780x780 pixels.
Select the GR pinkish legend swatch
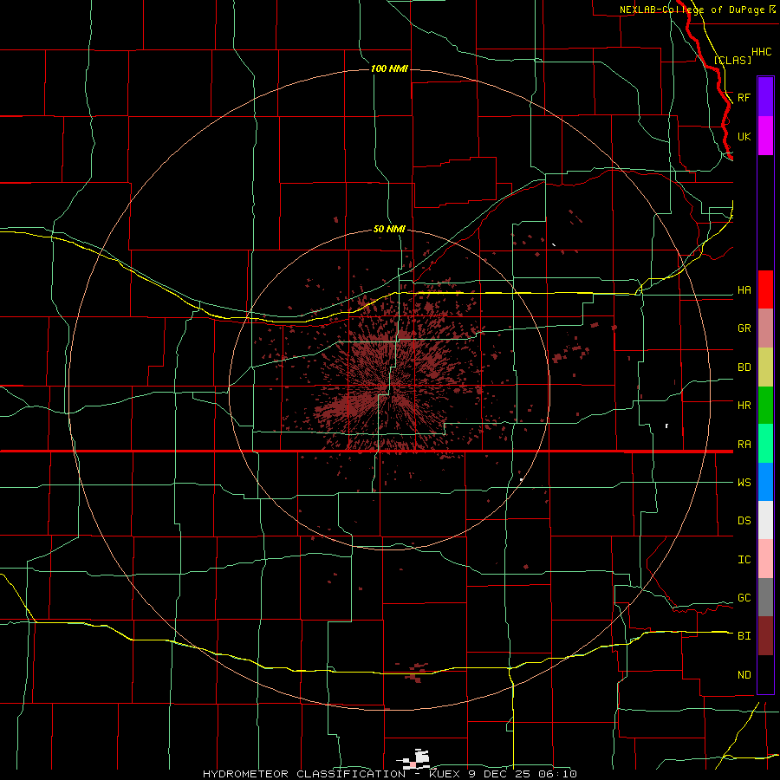click(x=765, y=328)
